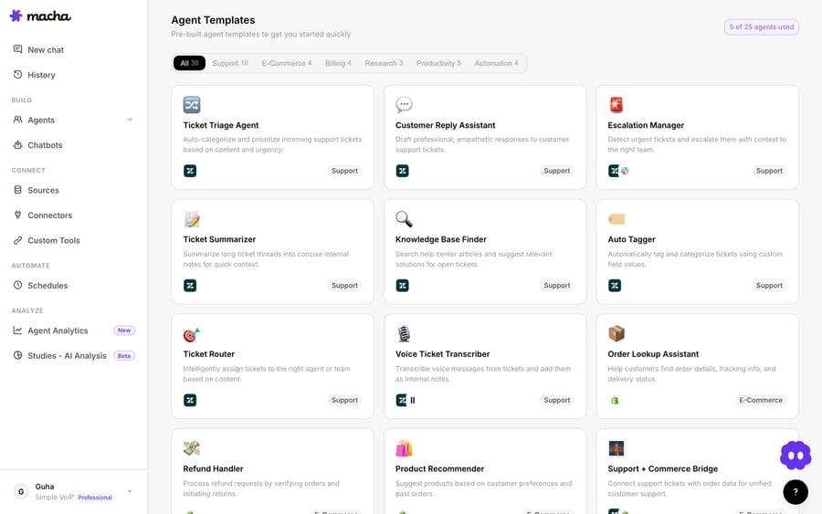The image size is (822, 514).
Task: Click the Ticket Triage Agent title
Action: click(x=221, y=125)
